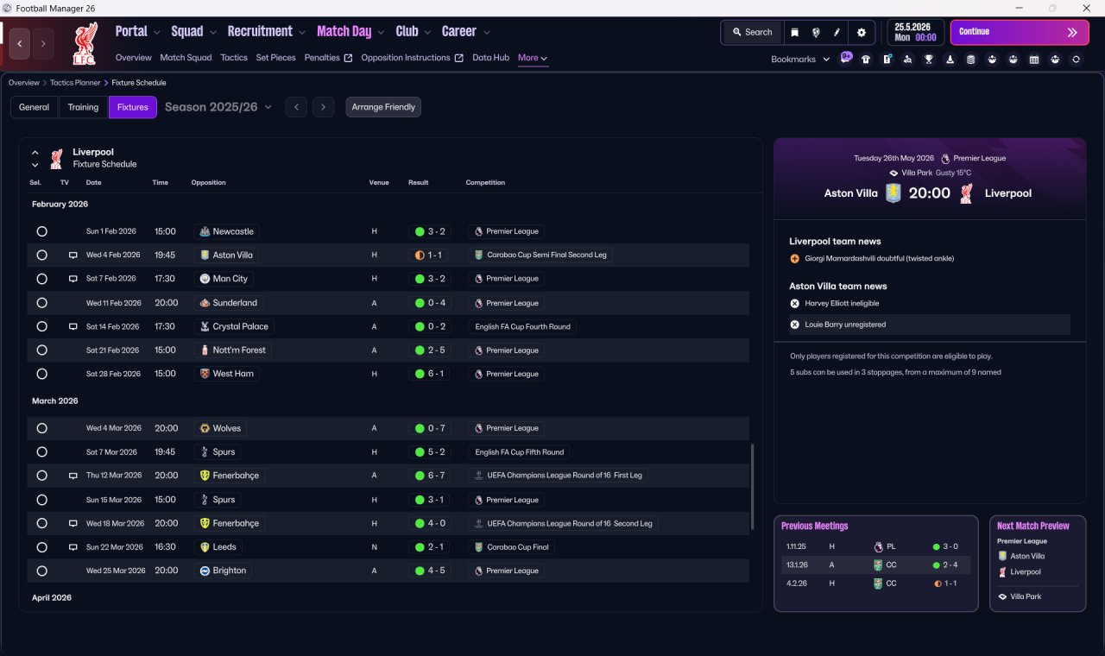
Task: Open the settings gear in the top bar
Action: tap(861, 32)
